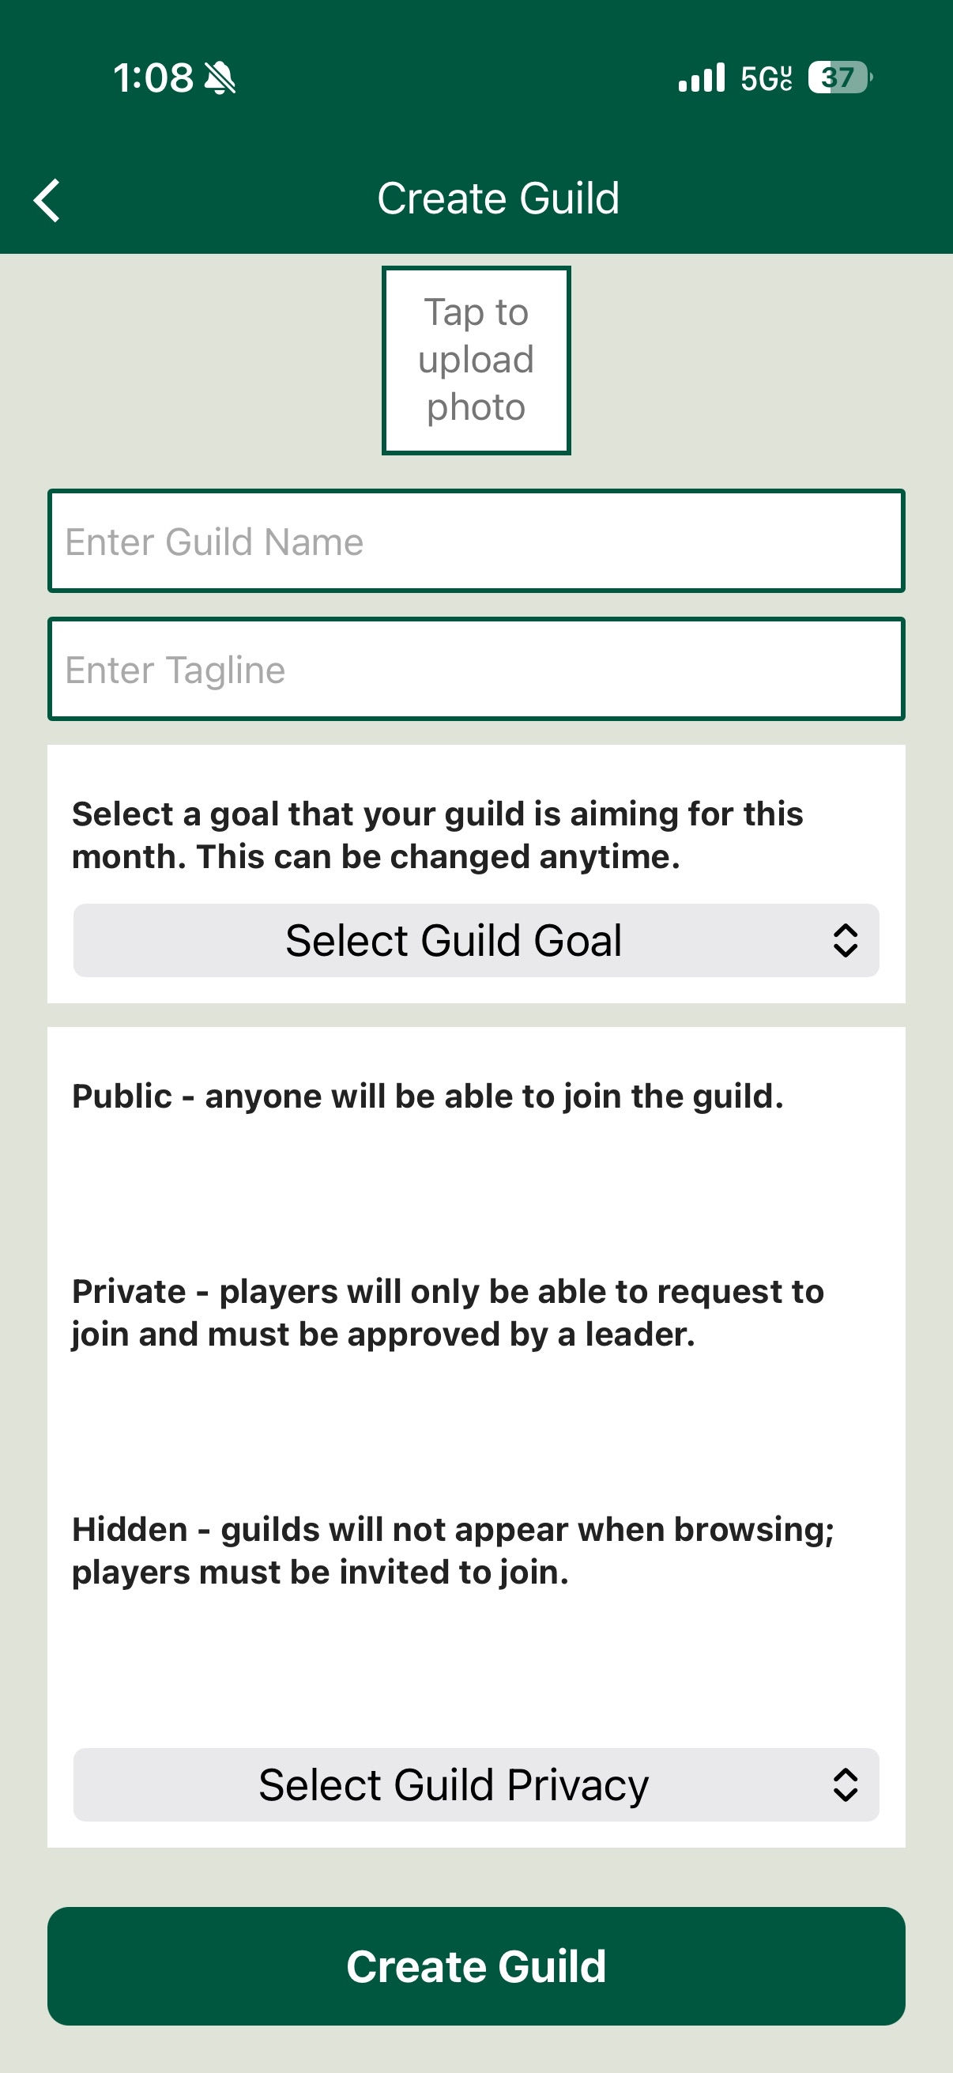Tap the Private privacy description text

click(448, 1312)
